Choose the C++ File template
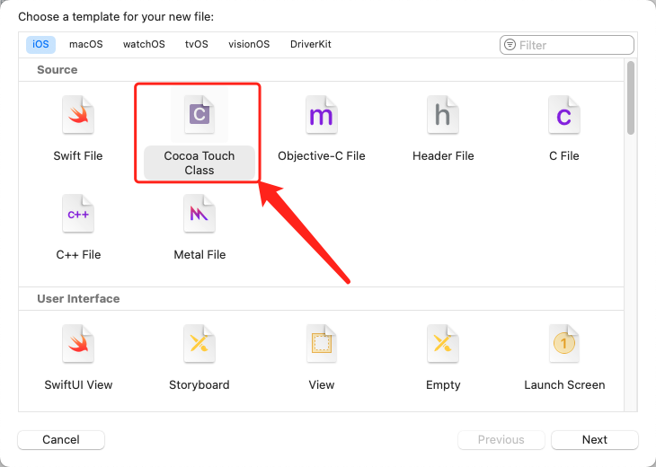 [x=78, y=214]
